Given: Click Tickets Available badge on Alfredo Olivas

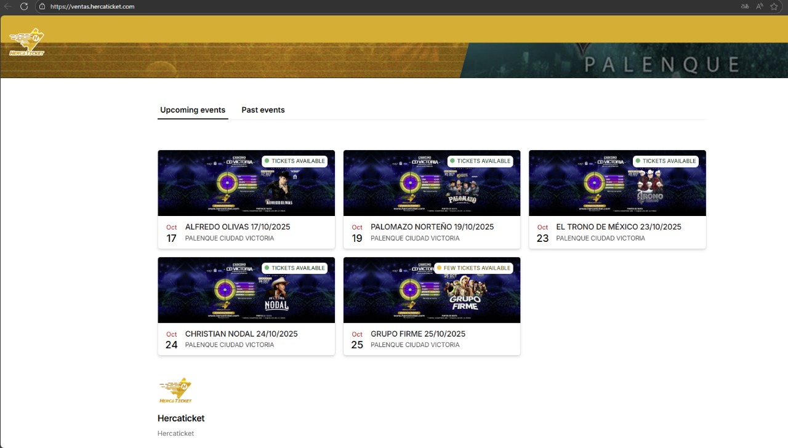Looking at the screenshot, I should [x=294, y=161].
